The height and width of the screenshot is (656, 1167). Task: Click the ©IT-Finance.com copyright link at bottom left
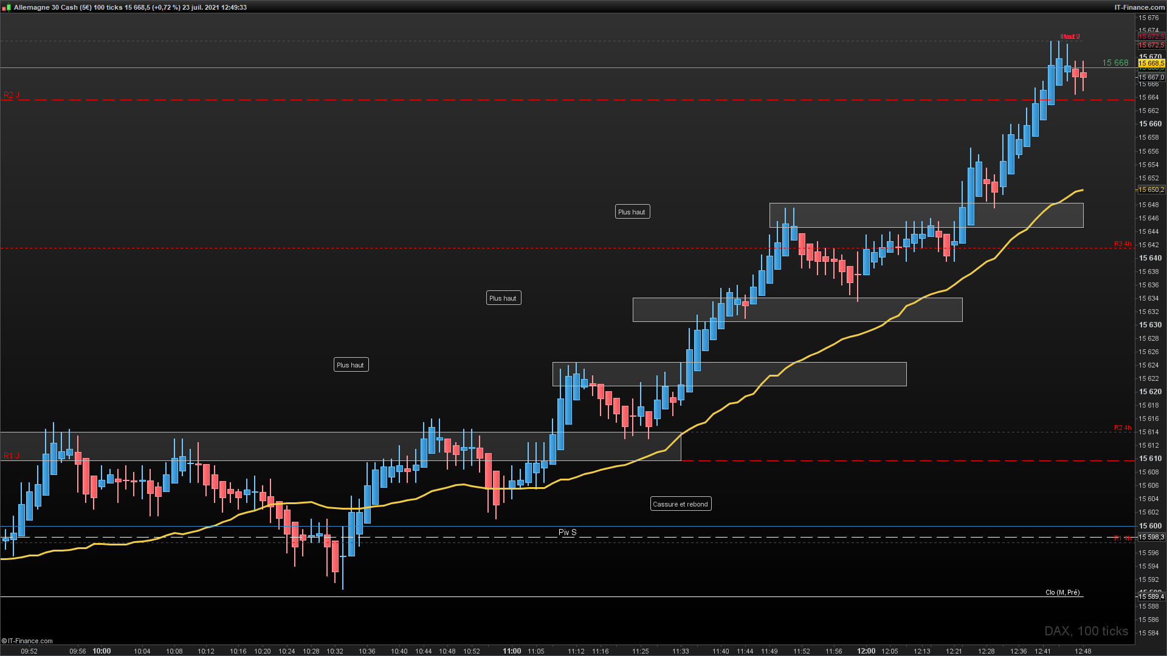[27, 641]
